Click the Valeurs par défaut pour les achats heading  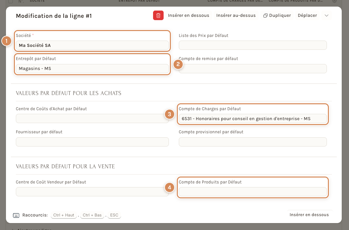click(x=69, y=93)
